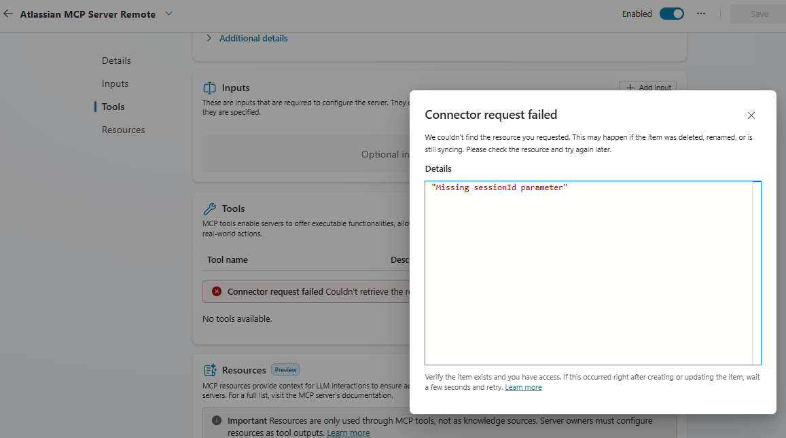Click the Resources section icon
Image resolution: width=786 pixels, height=438 pixels.
coord(210,370)
